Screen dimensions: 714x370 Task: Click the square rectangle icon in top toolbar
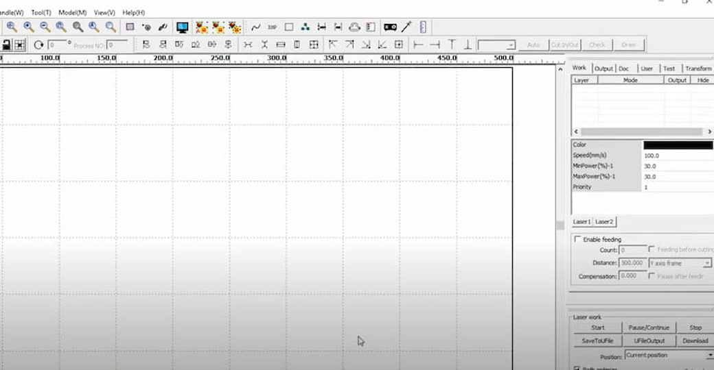[x=289, y=27]
